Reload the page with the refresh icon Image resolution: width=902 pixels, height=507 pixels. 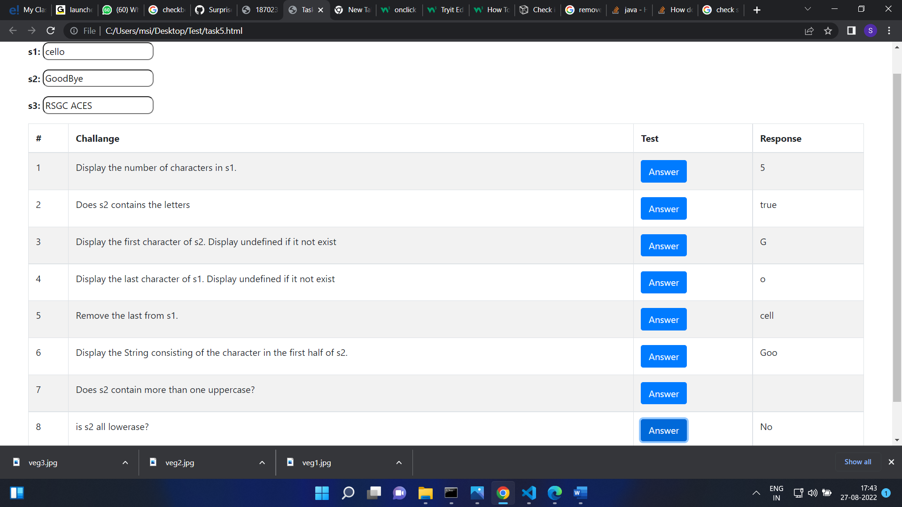51,31
